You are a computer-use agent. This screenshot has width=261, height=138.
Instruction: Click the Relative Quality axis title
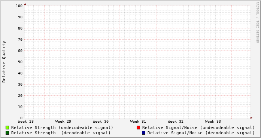coord(4,62)
